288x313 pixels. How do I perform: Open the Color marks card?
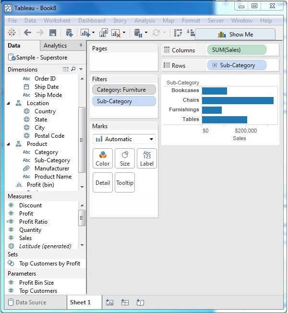(x=103, y=158)
